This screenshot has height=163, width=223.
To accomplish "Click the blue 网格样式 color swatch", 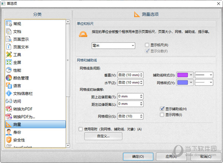I will (182, 82).
